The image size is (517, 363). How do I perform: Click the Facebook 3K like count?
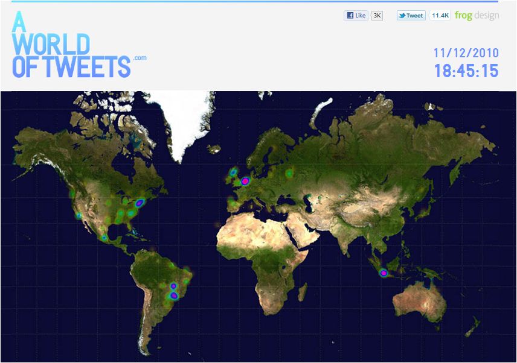(x=377, y=16)
